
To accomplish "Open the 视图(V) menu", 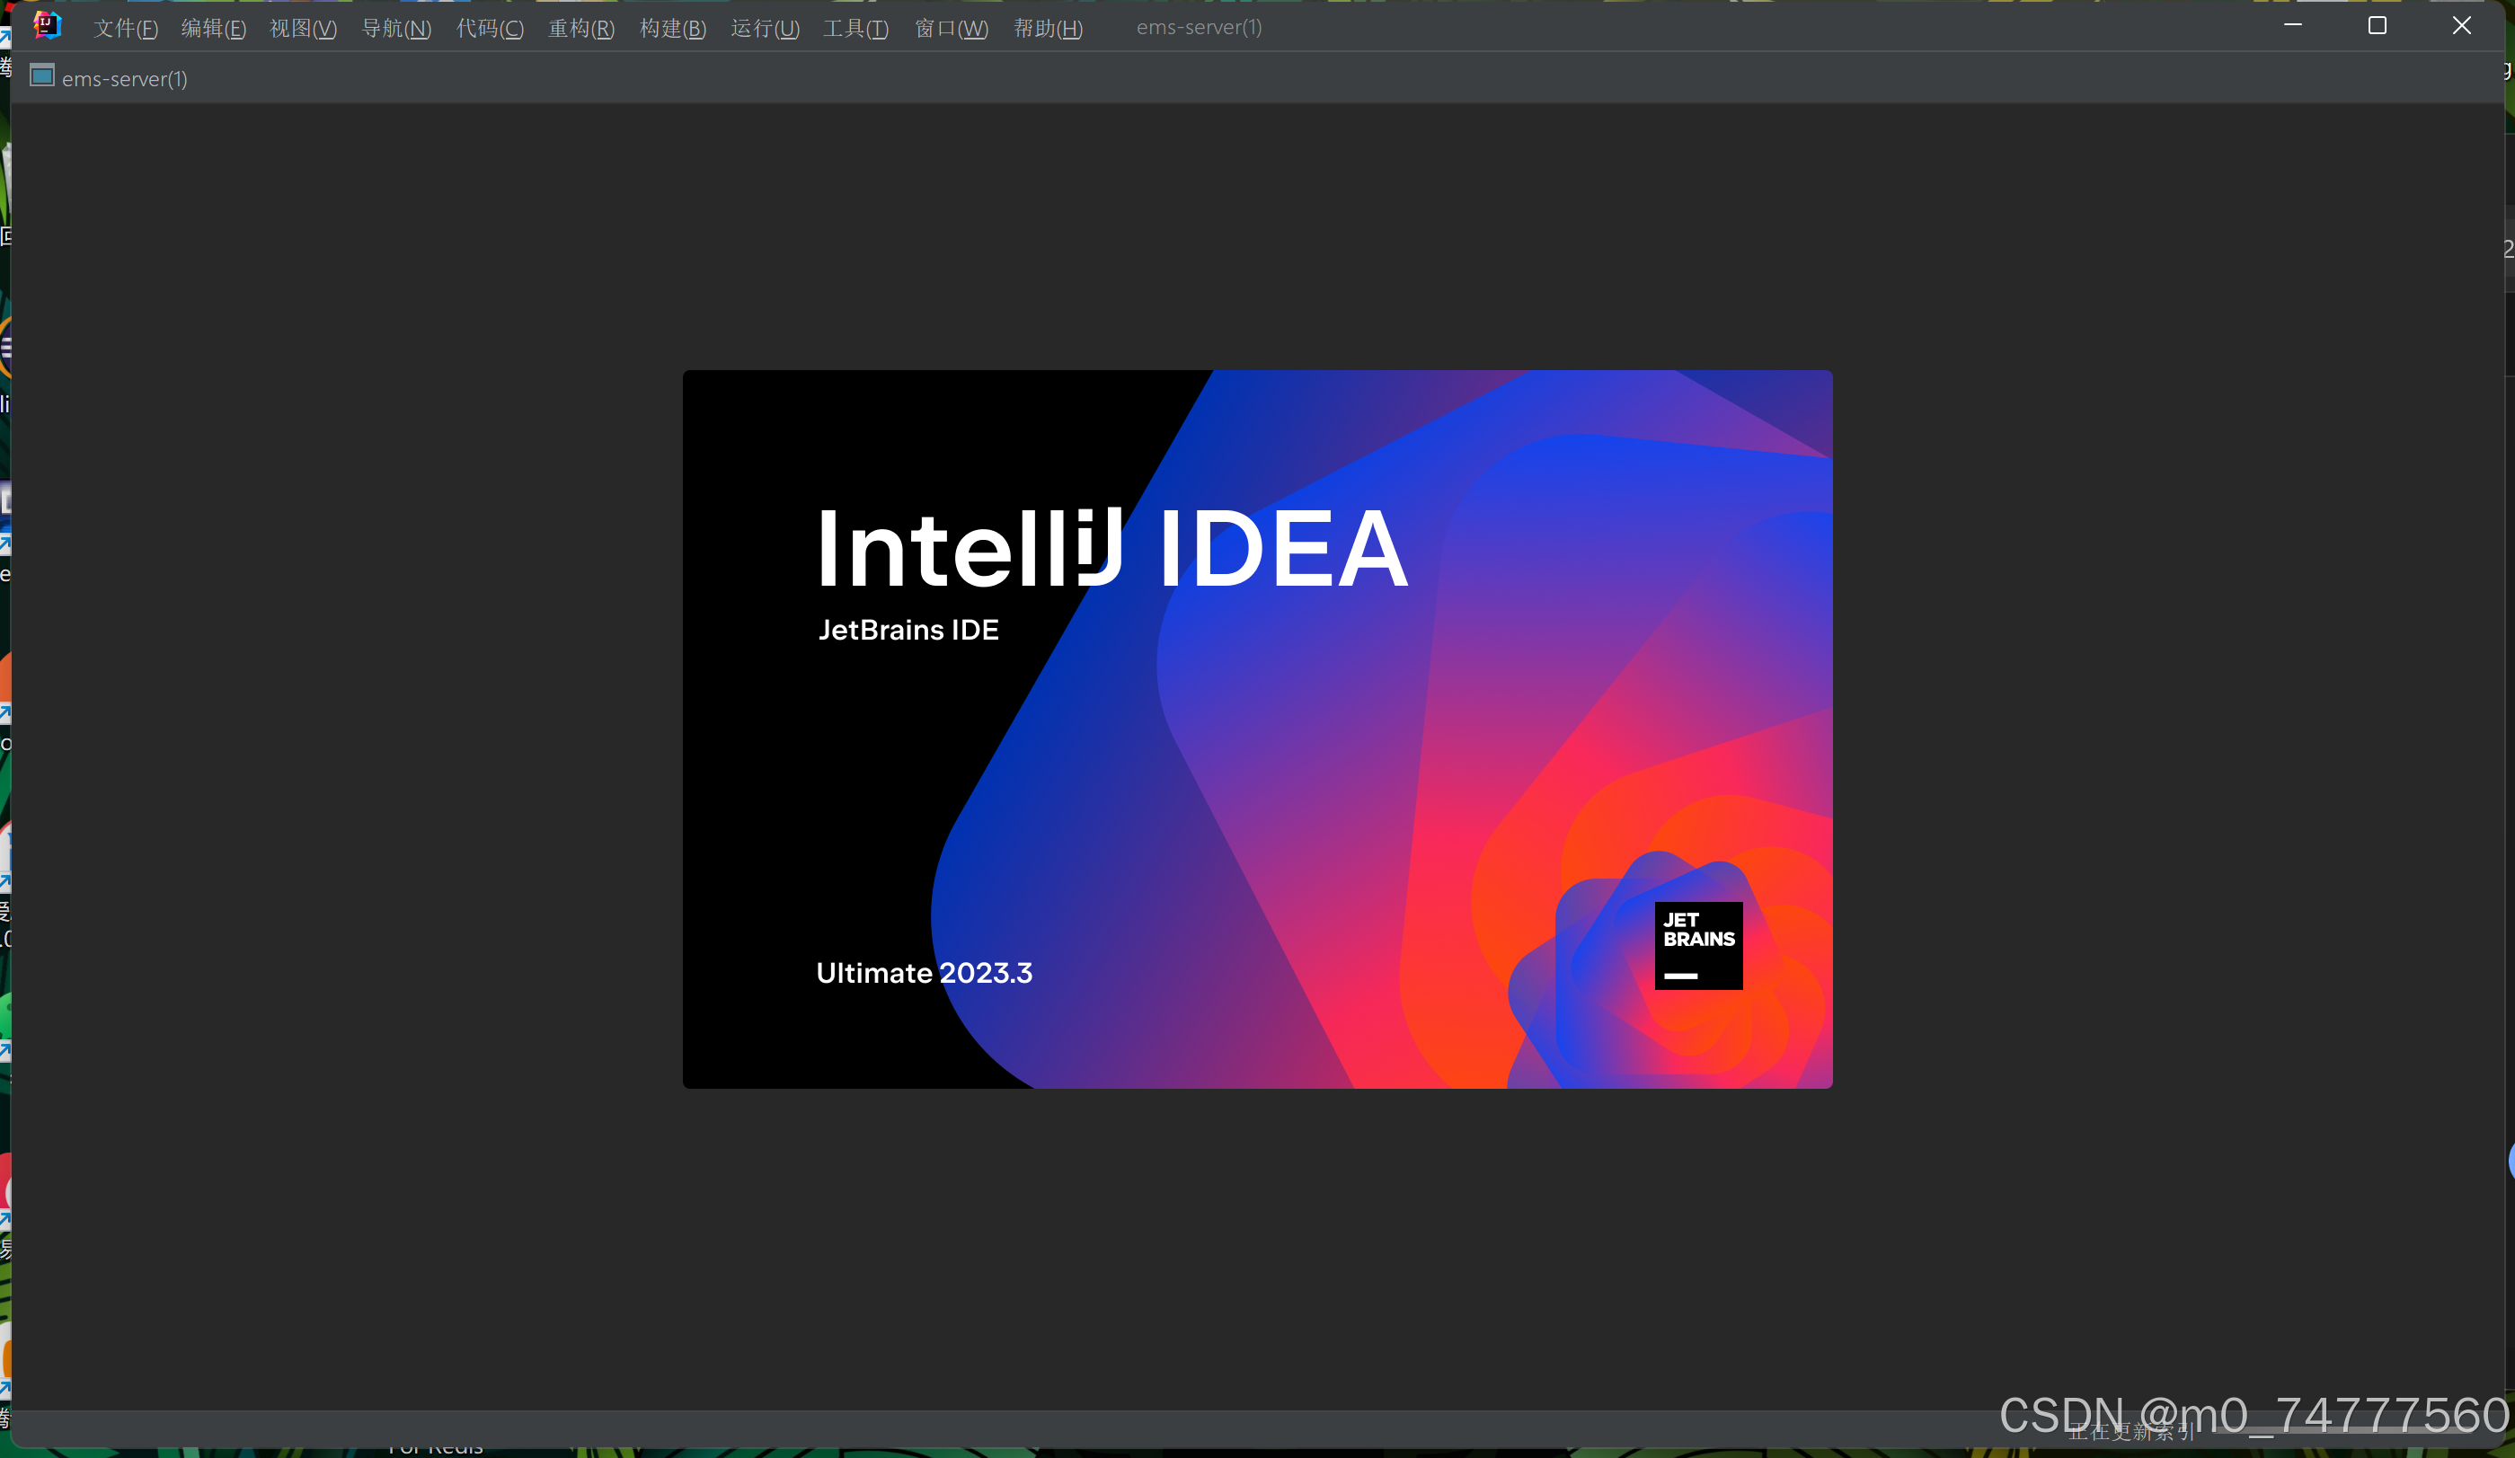I will (x=303, y=28).
